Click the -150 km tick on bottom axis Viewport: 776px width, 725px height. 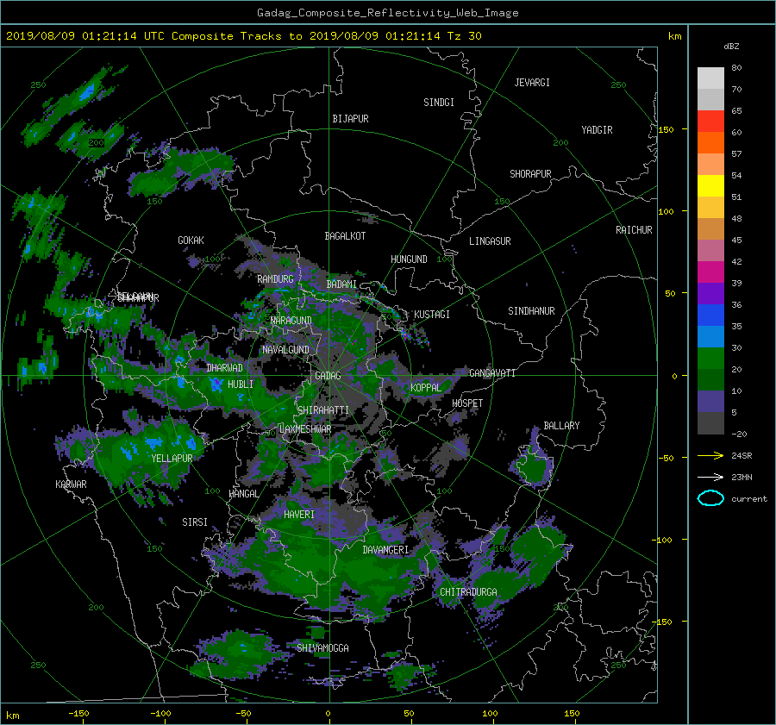click(78, 713)
